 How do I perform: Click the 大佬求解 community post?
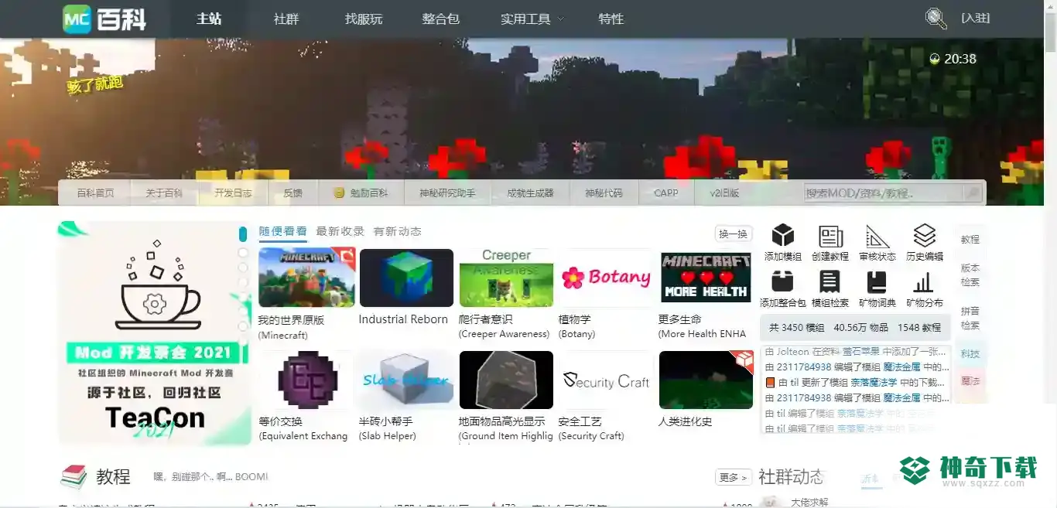pos(809,502)
